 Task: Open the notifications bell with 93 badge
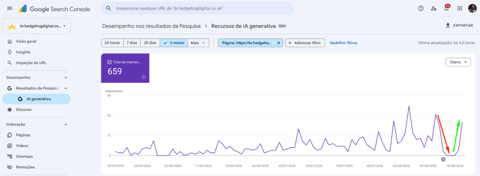447,8
